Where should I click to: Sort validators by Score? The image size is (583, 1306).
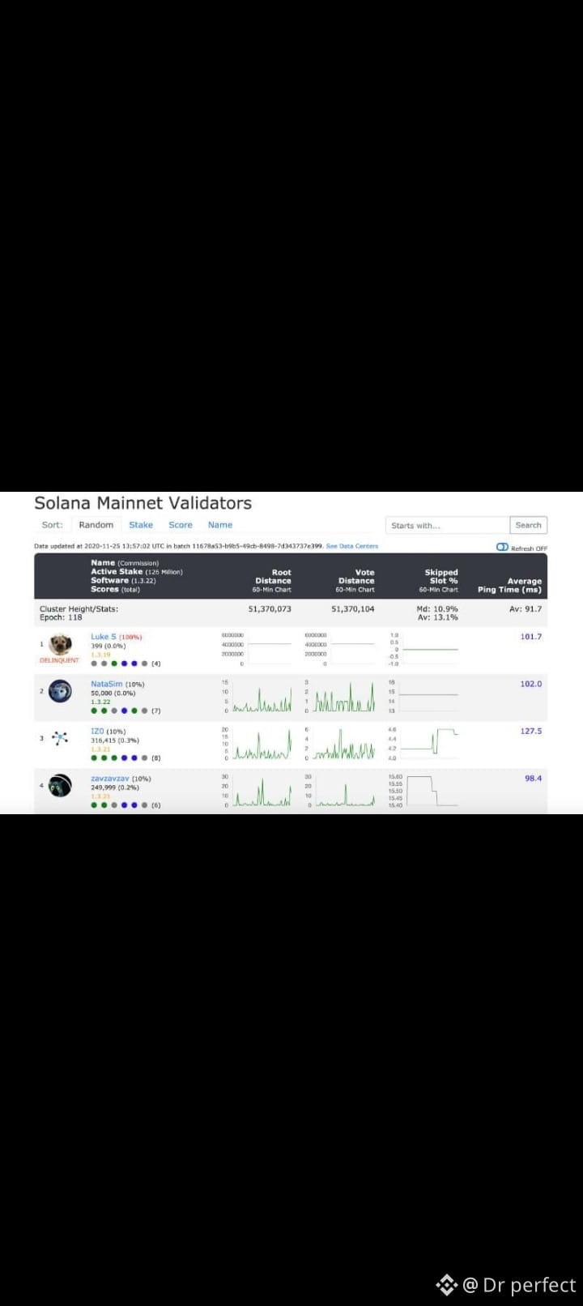pyautogui.click(x=181, y=525)
